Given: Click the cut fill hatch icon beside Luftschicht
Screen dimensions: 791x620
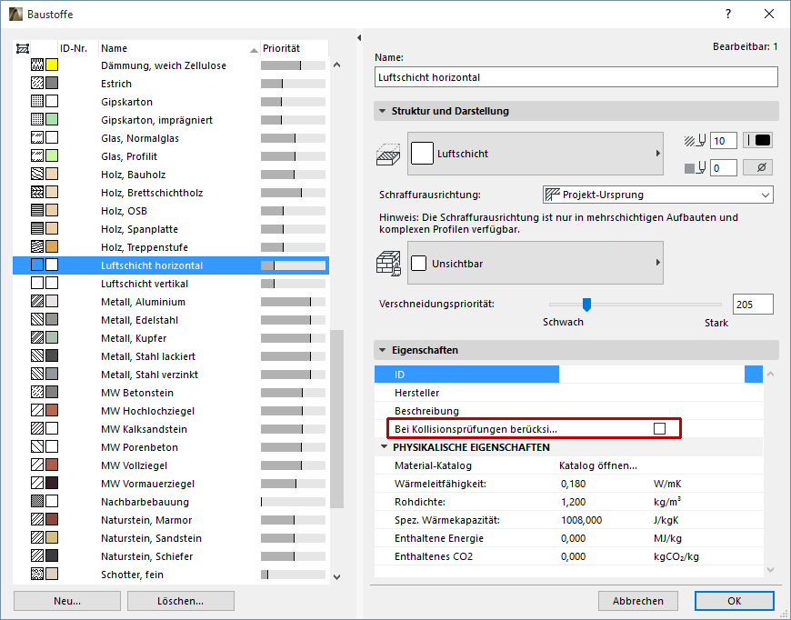Looking at the screenshot, I should click(387, 153).
